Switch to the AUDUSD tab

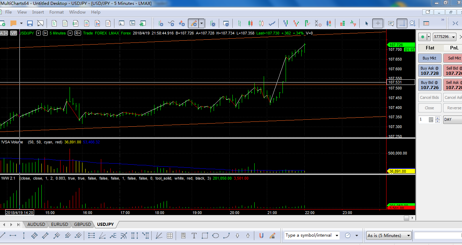[36, 224]
